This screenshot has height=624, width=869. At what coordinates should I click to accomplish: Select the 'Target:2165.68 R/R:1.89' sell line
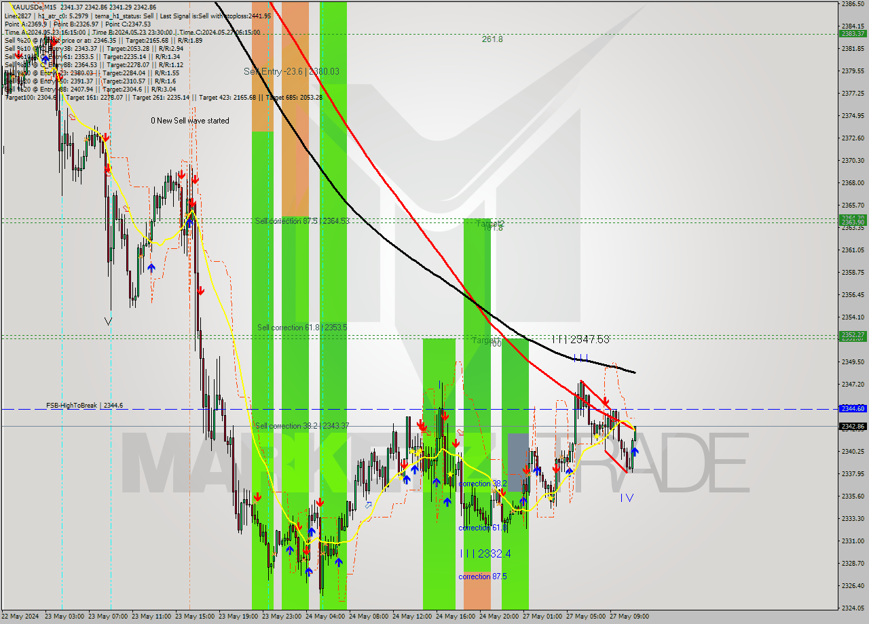tap(103, 40)
